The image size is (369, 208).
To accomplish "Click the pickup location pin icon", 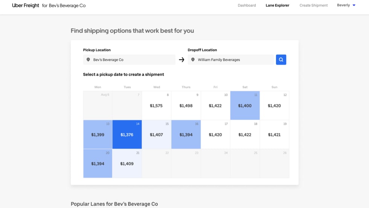I will (88, 60).
